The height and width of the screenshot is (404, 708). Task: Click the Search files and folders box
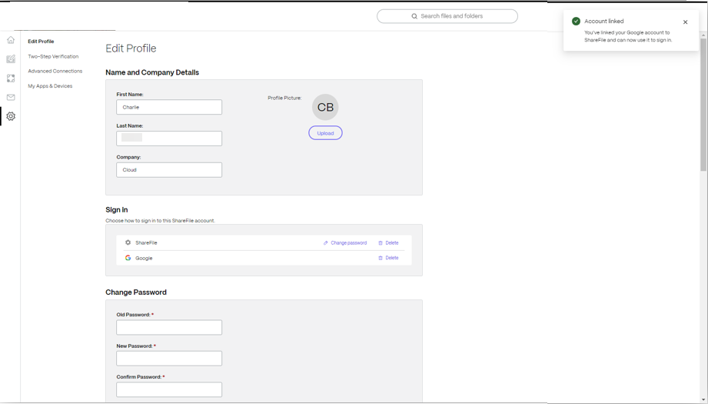point(447,16)
